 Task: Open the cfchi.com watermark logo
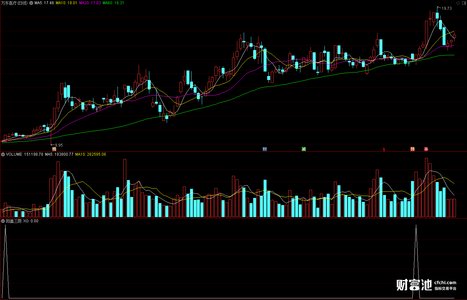426,285
